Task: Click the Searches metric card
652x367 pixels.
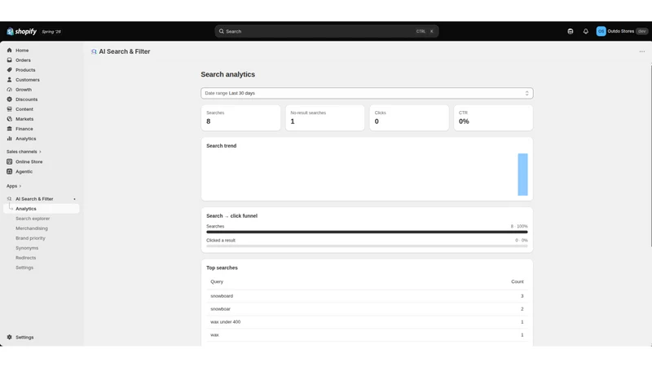Action: pos(240,117)
